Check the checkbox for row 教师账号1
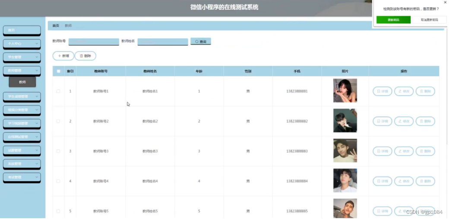Viewport: 449px width, 219px height. point(58,92)
